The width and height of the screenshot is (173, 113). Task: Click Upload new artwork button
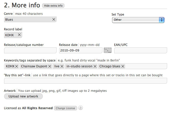[x=23, y=96]
